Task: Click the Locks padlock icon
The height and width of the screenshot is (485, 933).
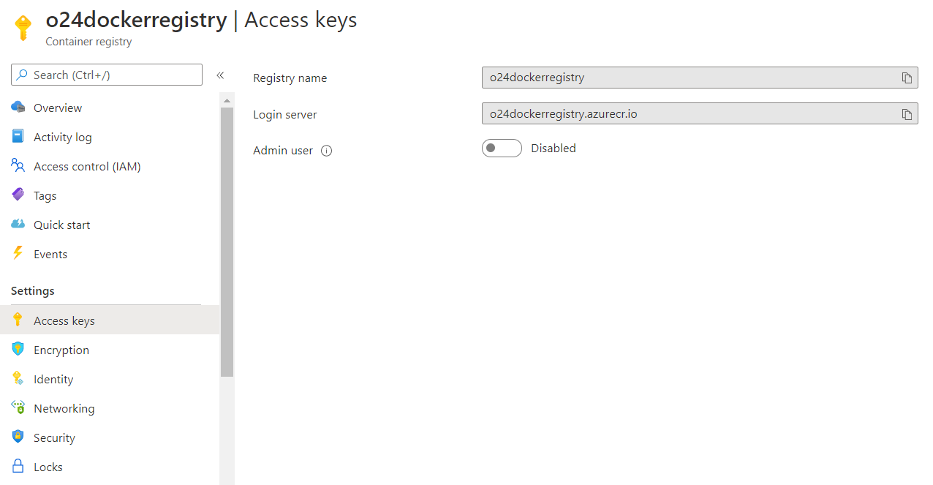Action: click(x=18, y=467)
